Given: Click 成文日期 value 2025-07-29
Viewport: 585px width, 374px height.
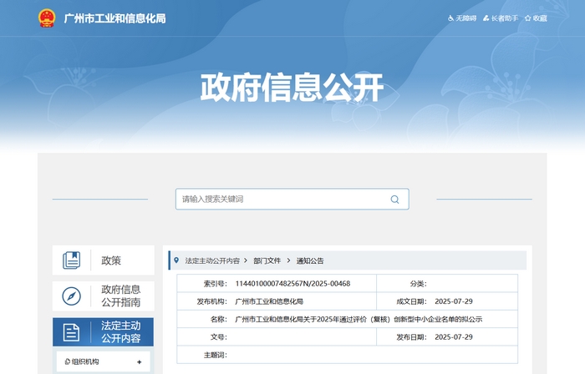Looking at the screenshot, I should [454, 301].
